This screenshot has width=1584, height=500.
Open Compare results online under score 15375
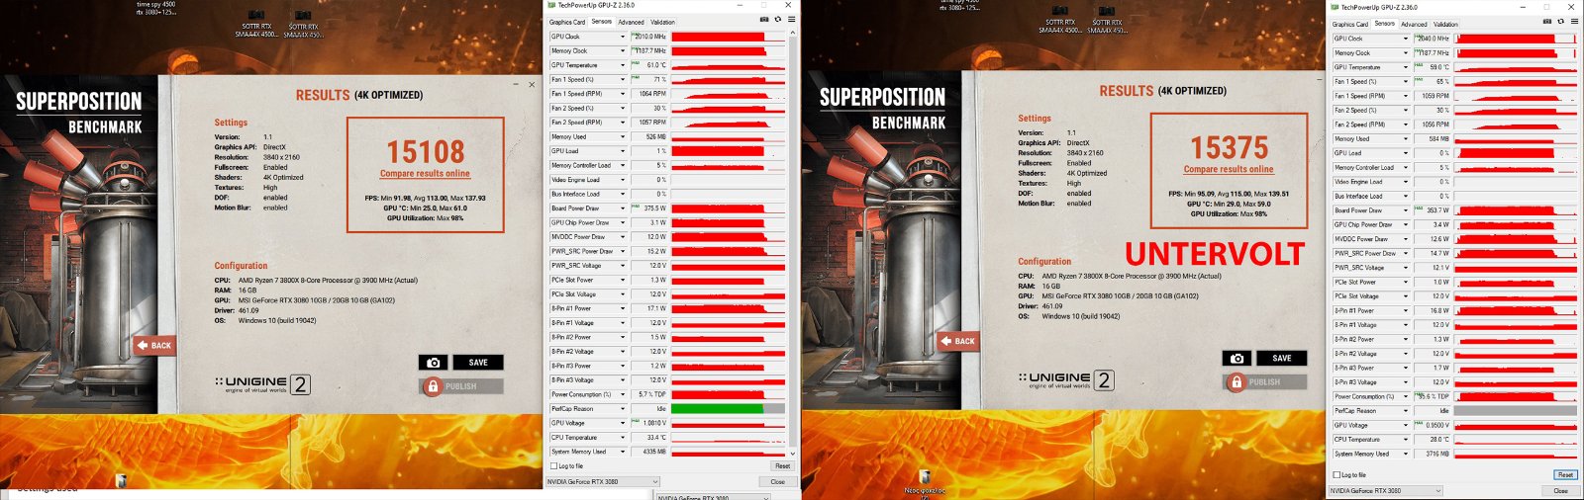(1229, 169)
